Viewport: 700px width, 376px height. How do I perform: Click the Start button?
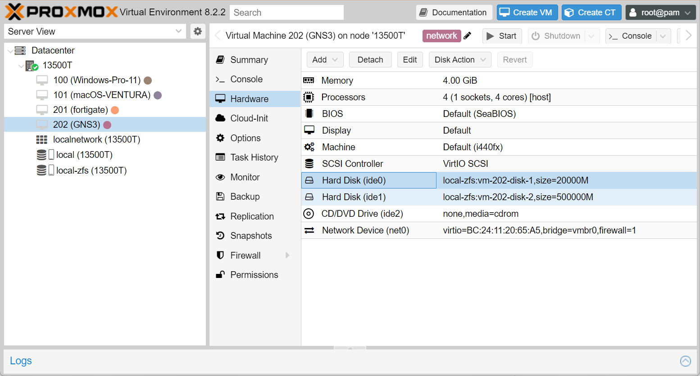502,36
